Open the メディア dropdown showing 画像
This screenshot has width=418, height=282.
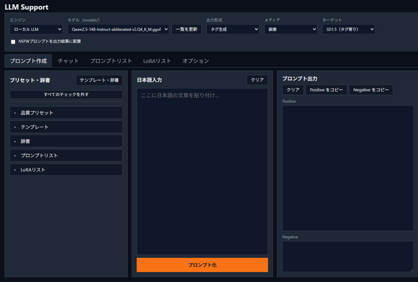click(291, 29)
